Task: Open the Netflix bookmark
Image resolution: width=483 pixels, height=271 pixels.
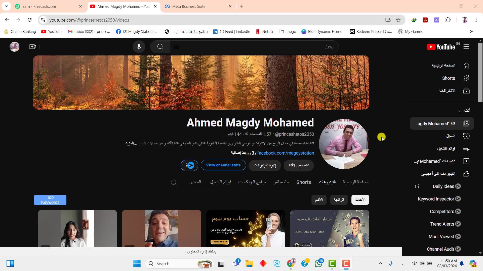Action: [264, 32]
